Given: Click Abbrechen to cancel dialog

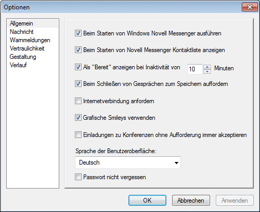Looking at the screenshot, I should (x=191, y=201).
